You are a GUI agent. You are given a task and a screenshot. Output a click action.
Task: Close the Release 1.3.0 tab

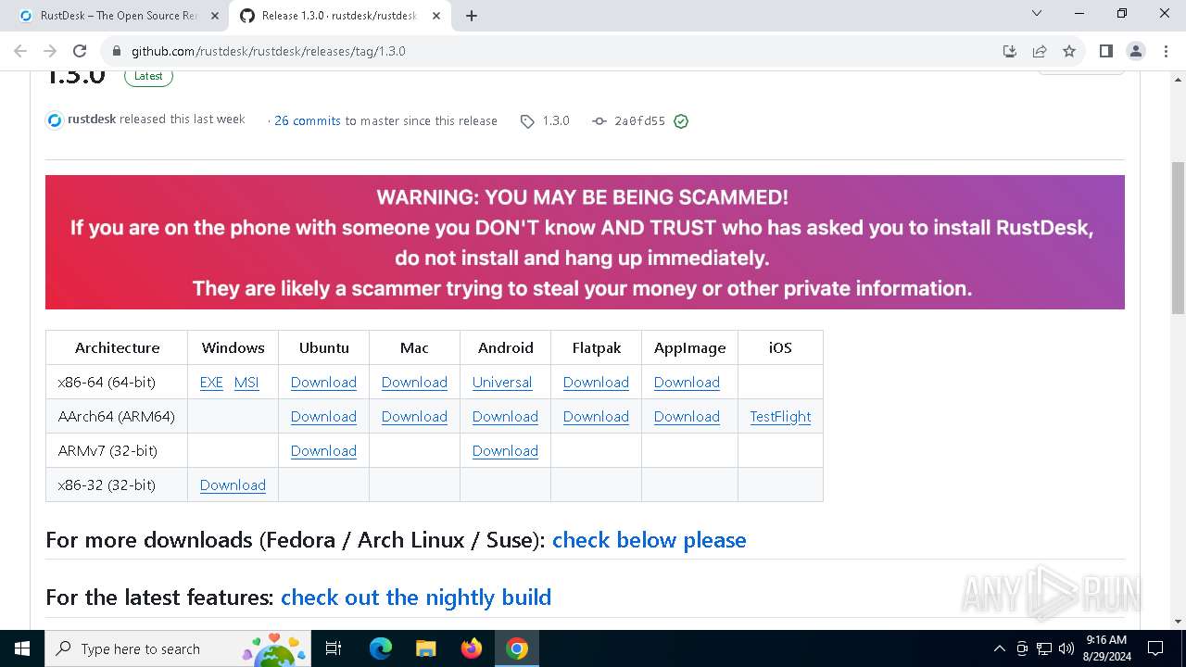pyautogui.click(x=436, y=16)
